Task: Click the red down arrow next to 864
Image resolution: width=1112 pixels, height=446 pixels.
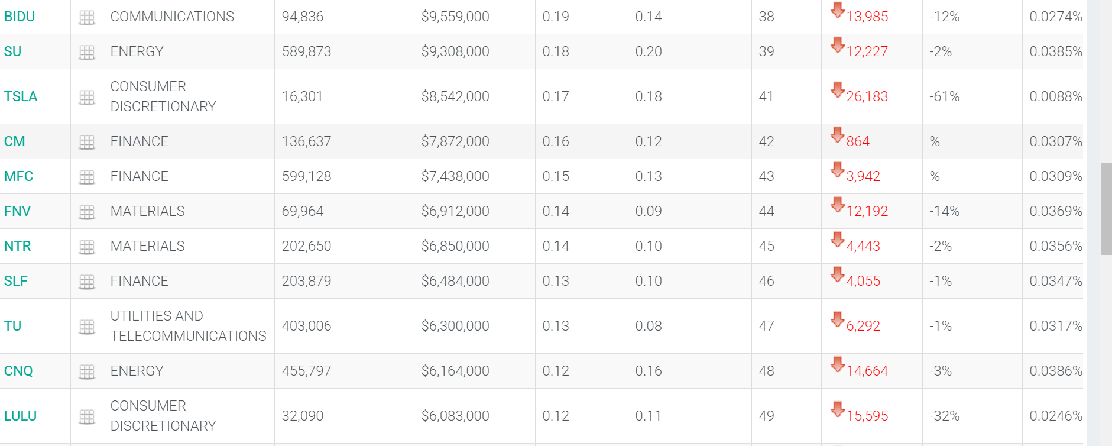Action: 838,135
